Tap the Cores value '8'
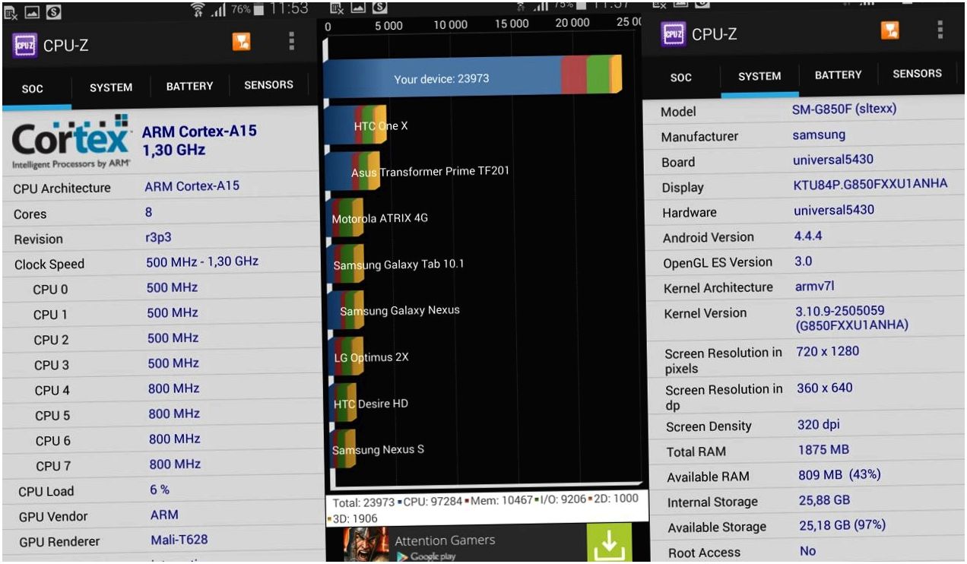This screenshot has height=564, width=967. click(149, 212)
